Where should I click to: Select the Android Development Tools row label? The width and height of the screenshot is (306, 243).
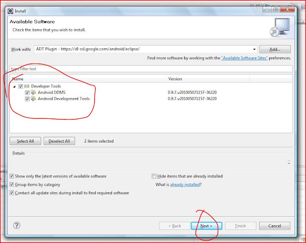tap(64, 99)
